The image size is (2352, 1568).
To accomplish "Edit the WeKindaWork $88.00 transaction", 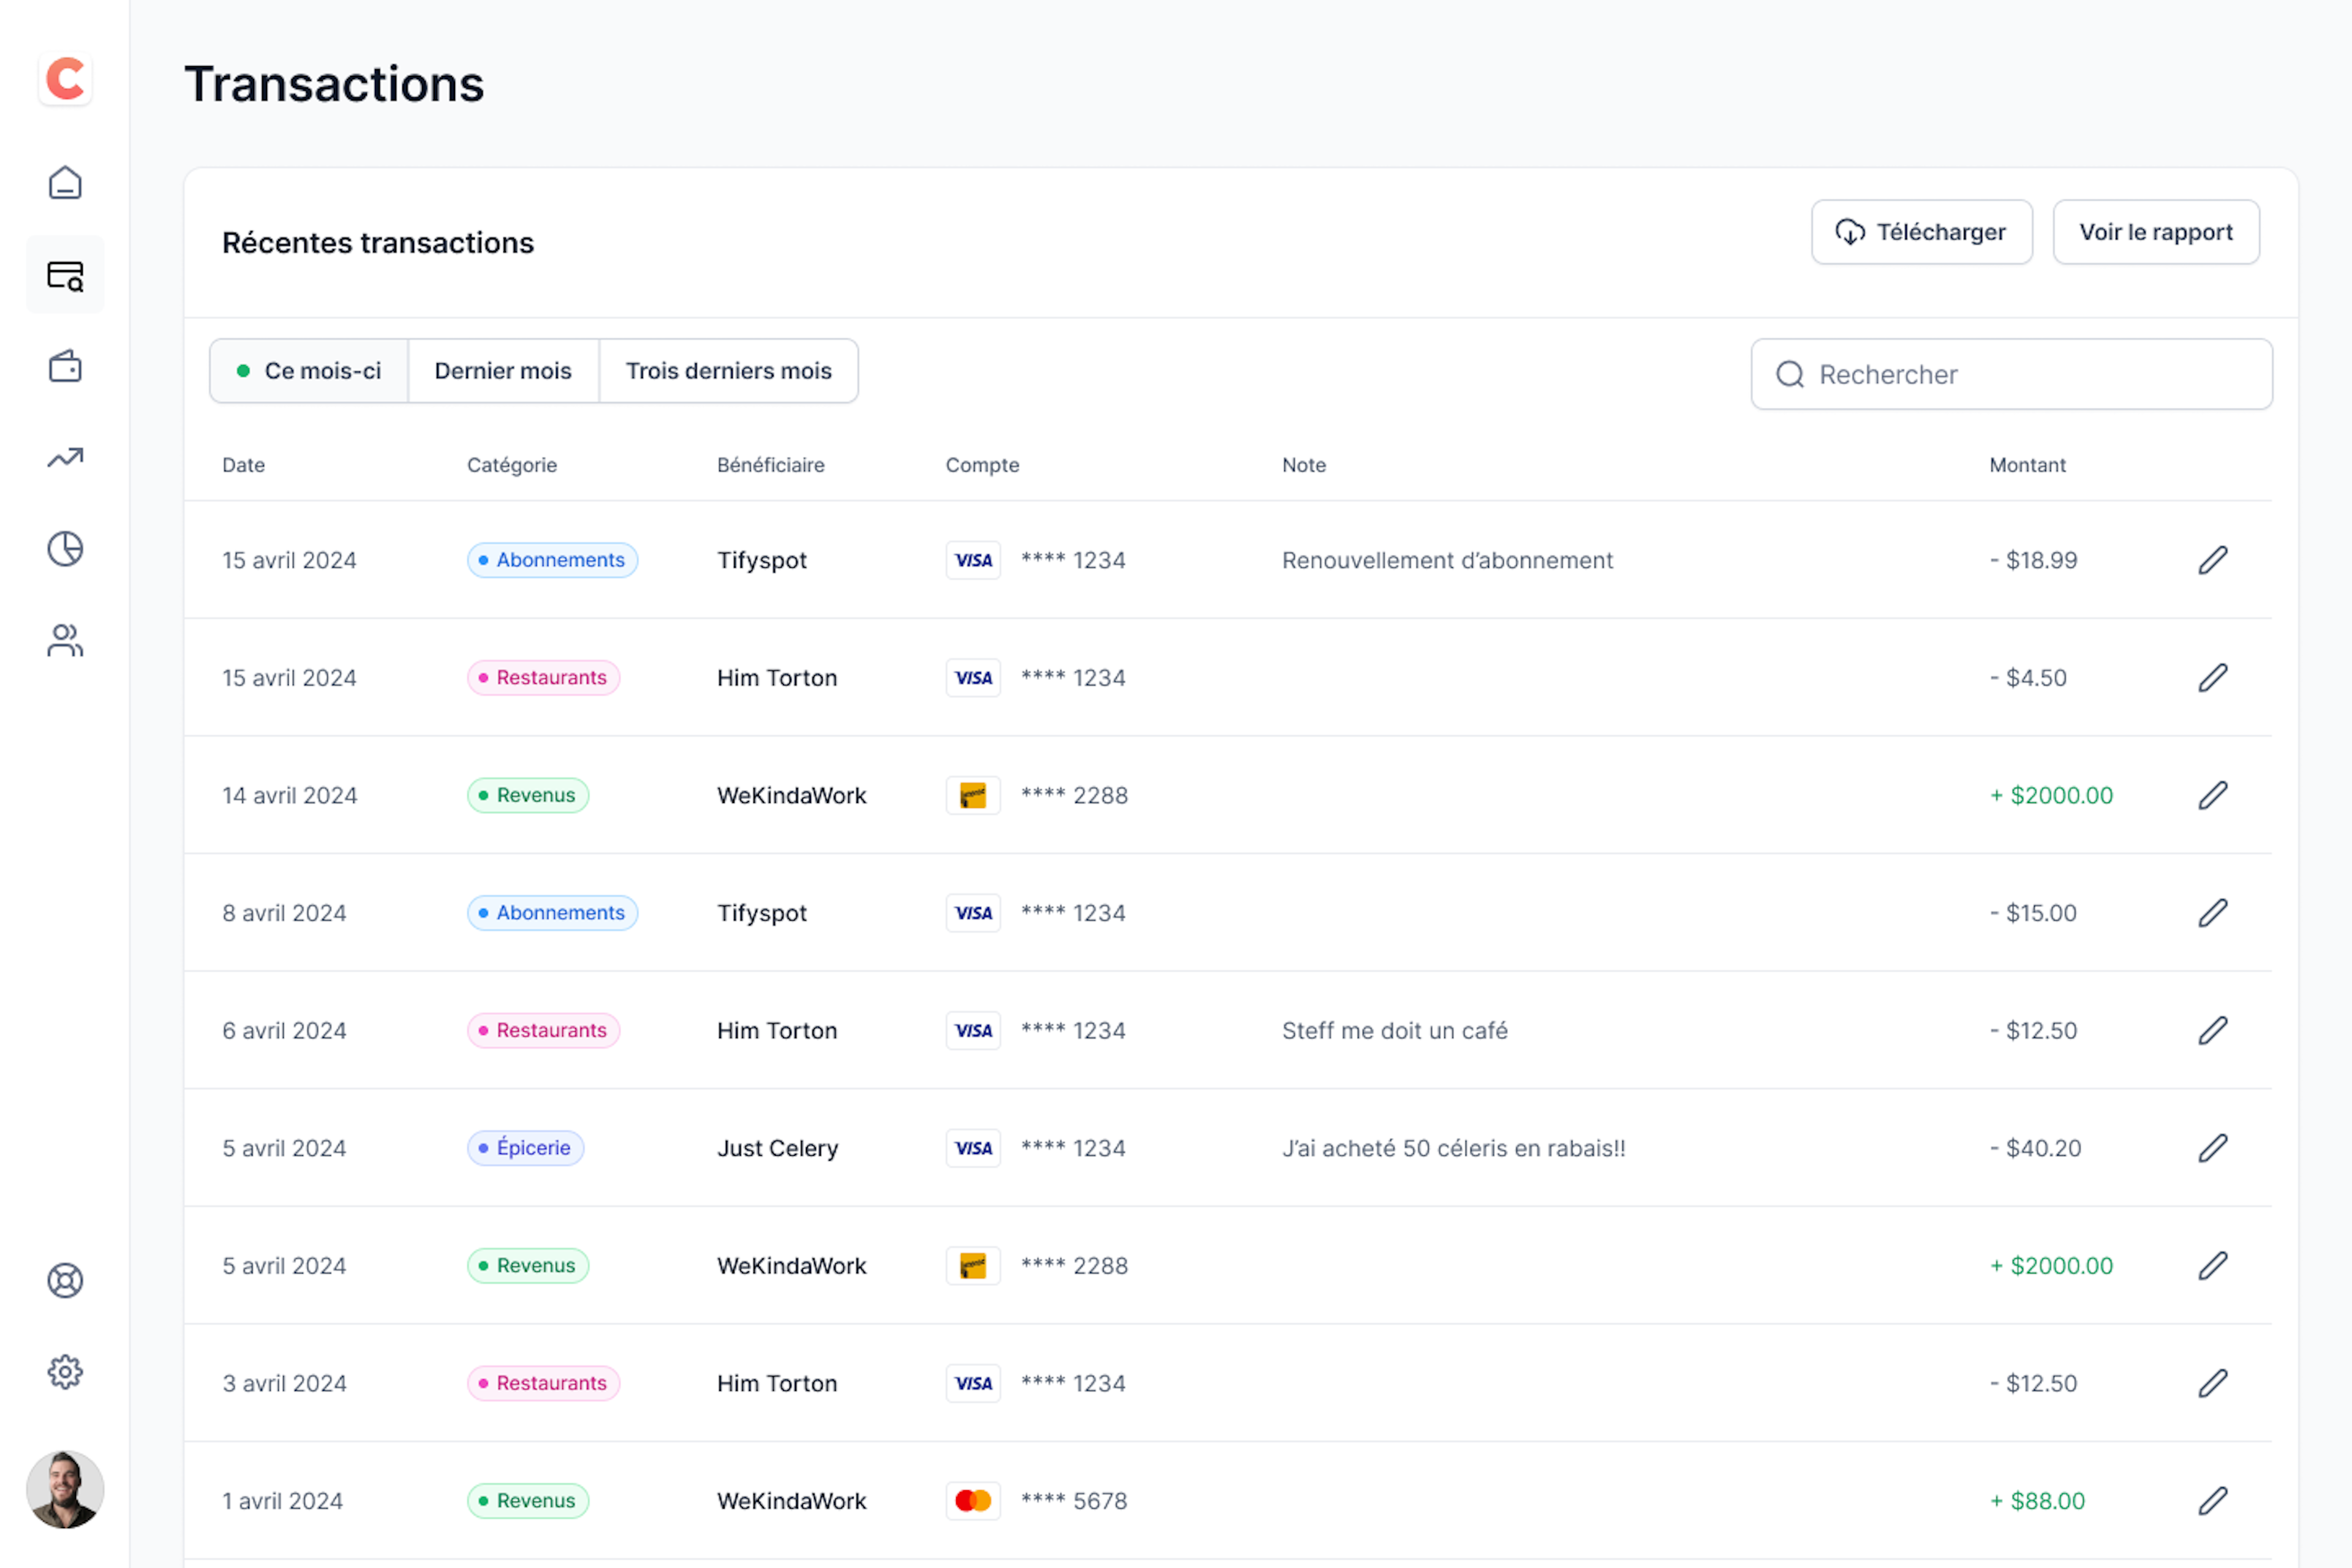I will coord(2213,1501).
